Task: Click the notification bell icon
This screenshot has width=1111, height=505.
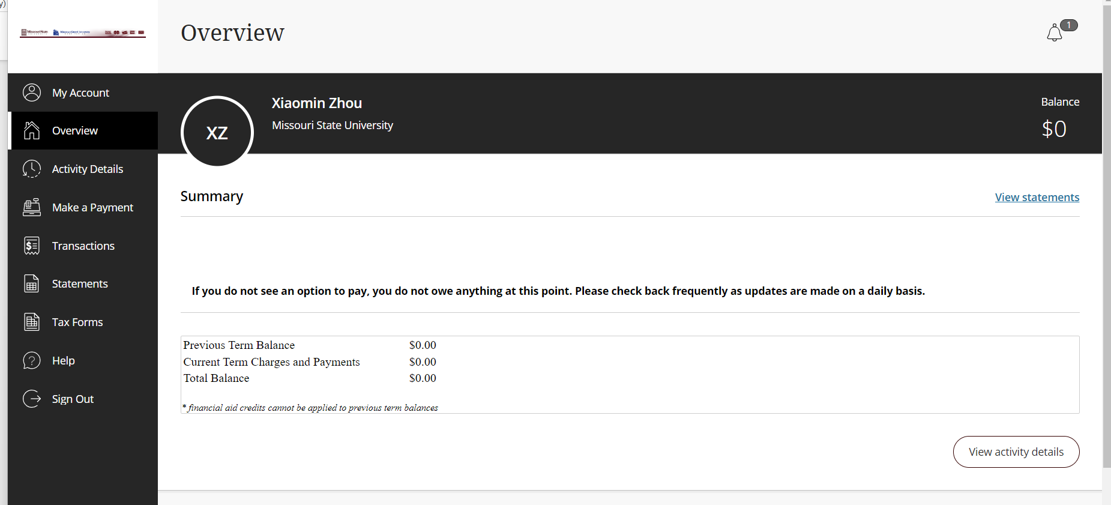Action: pos(1055,33)
